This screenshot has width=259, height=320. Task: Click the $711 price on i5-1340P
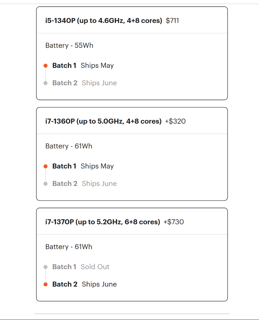172,21
